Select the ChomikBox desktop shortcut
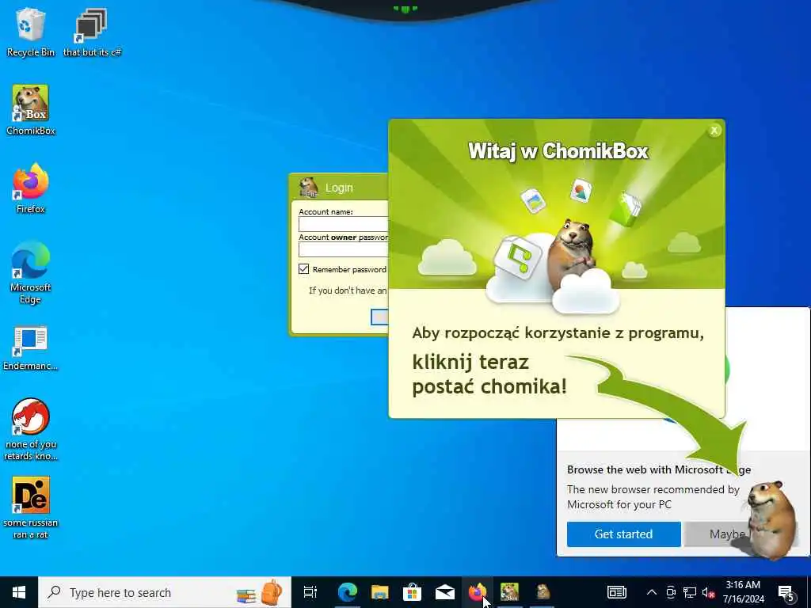Screen dimensions: 811x608 point(31,109)
